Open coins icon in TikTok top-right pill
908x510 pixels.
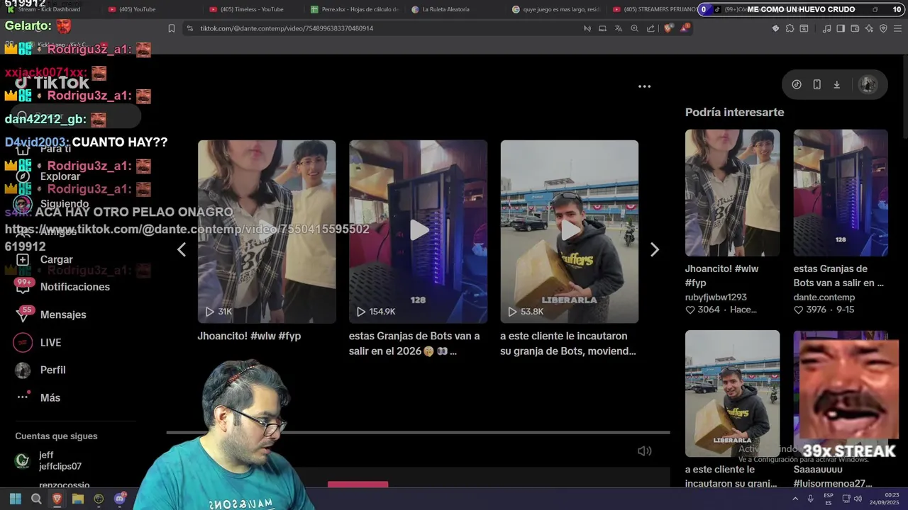[797, 84]
